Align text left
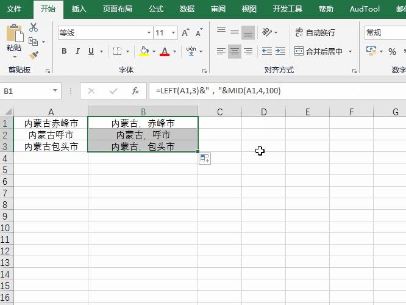The width and height of the screenshot is (406, 305). tap(221, 51)
